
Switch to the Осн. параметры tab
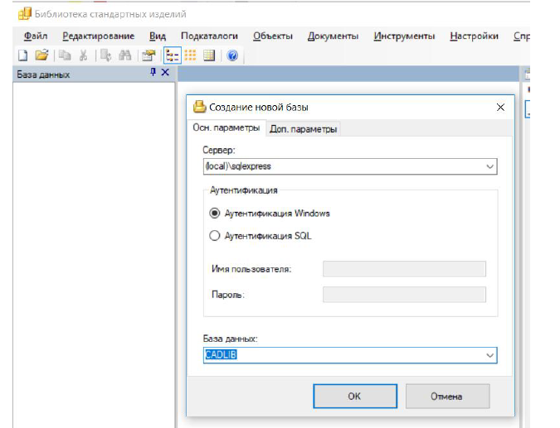pos(226,127)
